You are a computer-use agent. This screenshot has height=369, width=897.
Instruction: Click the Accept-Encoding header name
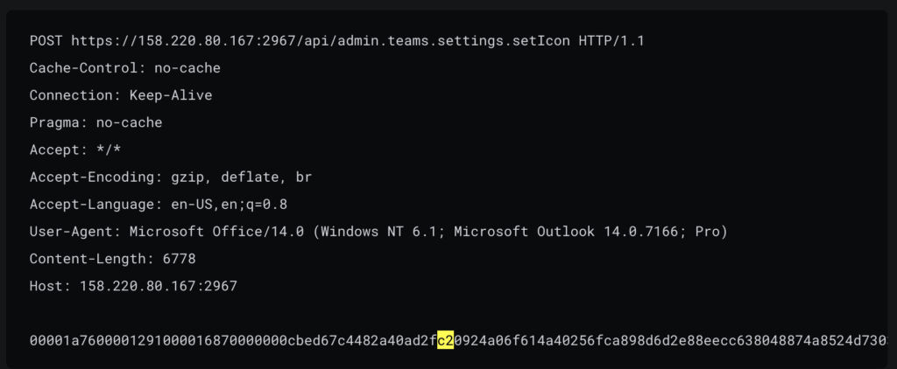click(x=92, y=178)
